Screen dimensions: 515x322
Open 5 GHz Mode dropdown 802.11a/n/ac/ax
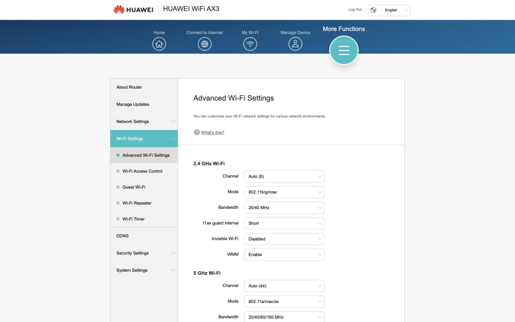[x=284, y=301]
